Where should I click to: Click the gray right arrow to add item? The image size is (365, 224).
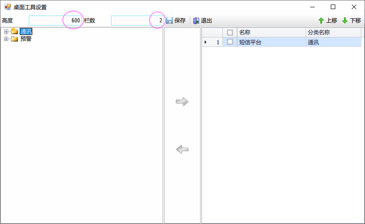click(x=182, y=102)
